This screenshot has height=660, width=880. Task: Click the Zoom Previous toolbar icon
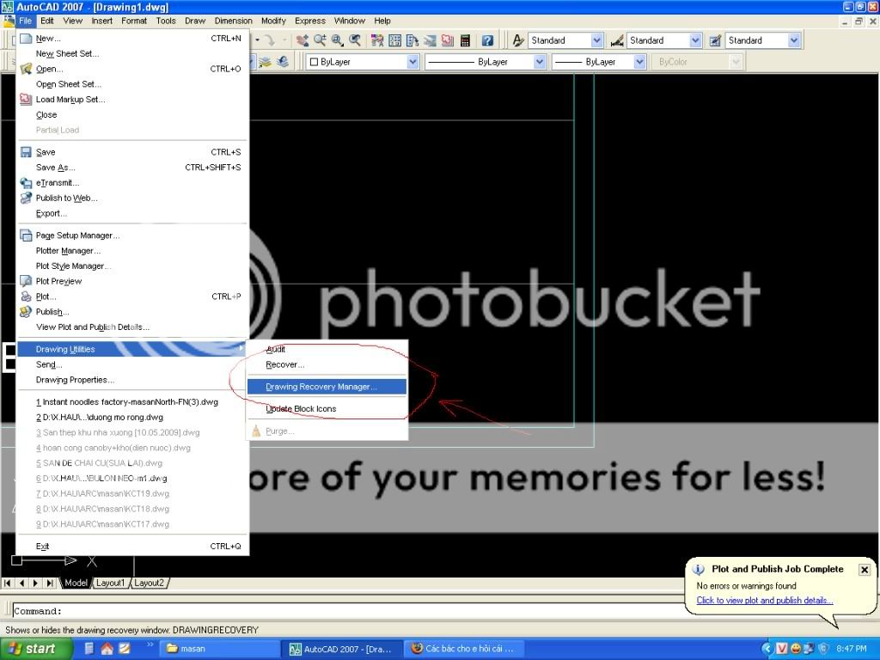click(355, 40)
